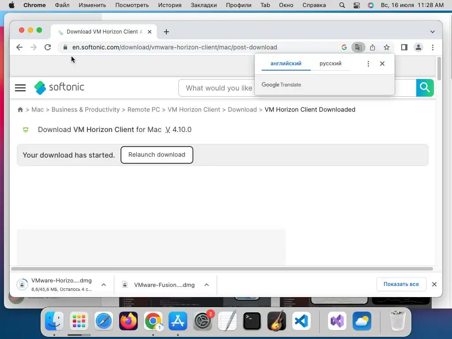Reload the Softonic page
452x339 pixels.
coord(48,47)
